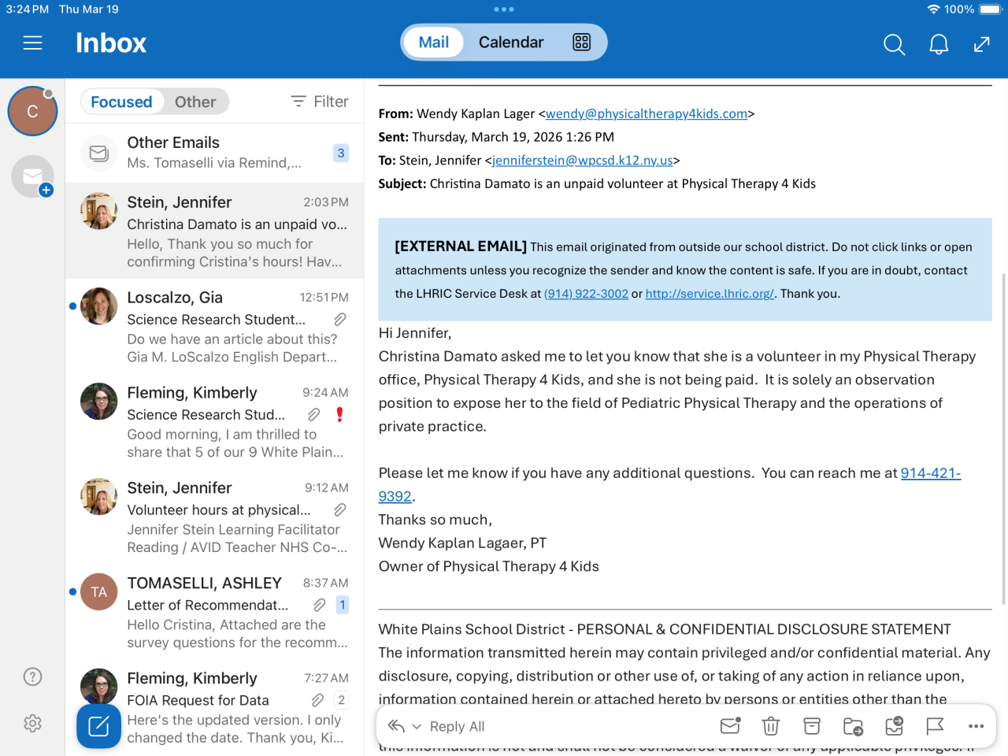The height and width of the screenshot is (756, 1008).
Task: Click the Inbox title in the header
Action: click(111, 43)
